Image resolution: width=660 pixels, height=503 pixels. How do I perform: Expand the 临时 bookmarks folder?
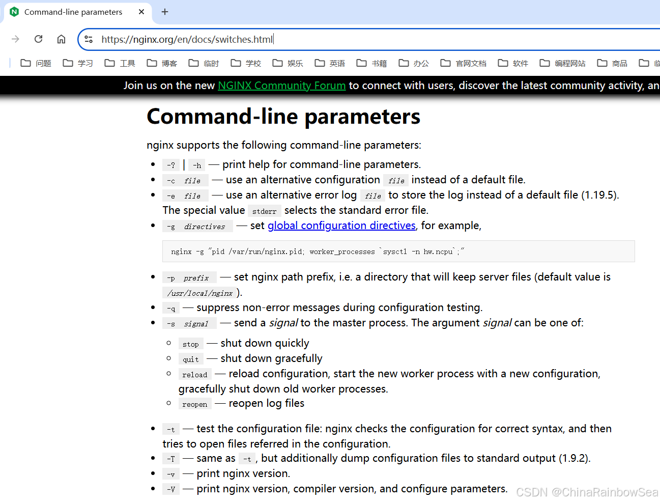click(204, 63)
